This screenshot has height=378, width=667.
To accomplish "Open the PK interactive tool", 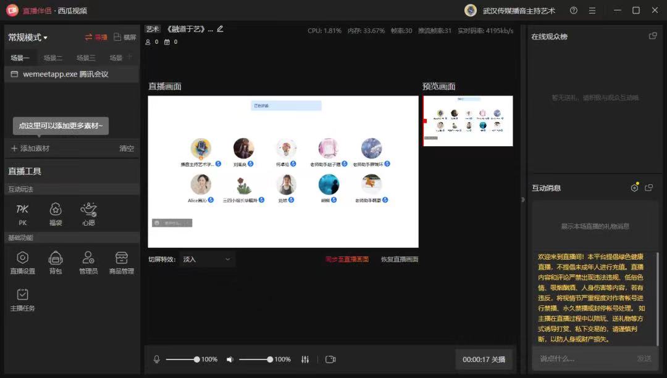I will coord(22,213).
